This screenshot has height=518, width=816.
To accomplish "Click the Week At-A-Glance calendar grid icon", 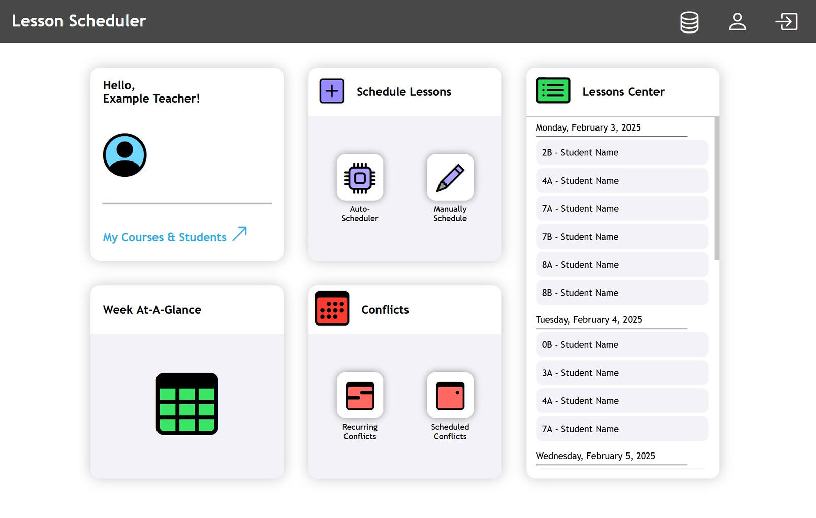I will click(186, 404).
